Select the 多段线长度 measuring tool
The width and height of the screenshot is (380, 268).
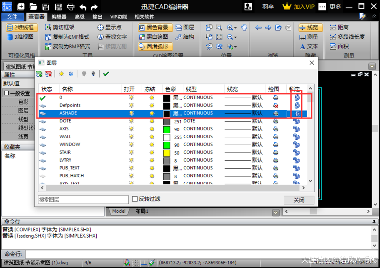click(x=347, y=37)
